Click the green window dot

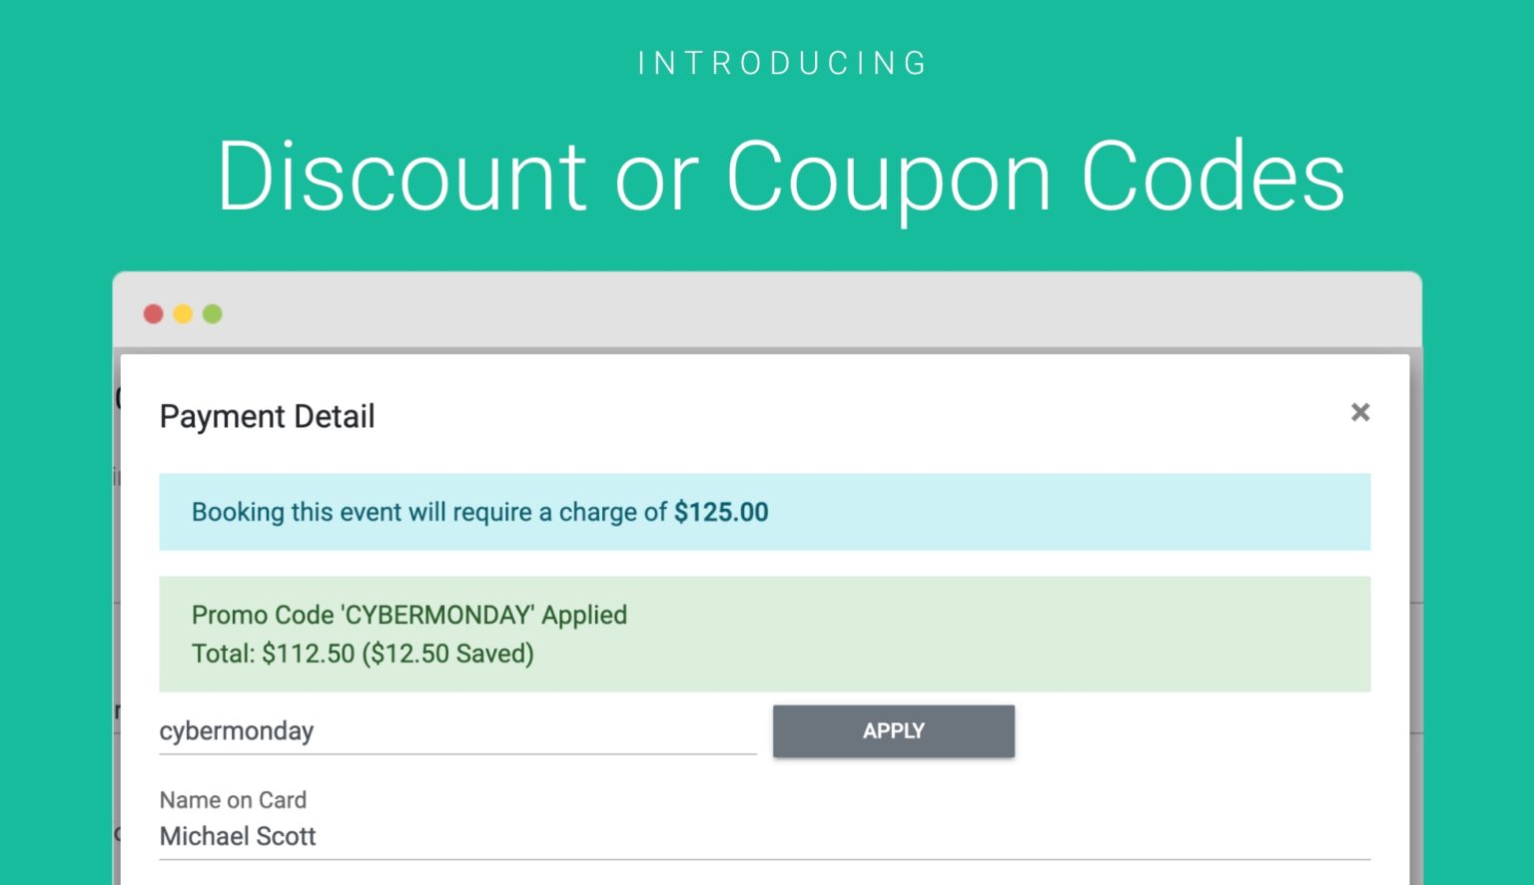click(213, 313)
